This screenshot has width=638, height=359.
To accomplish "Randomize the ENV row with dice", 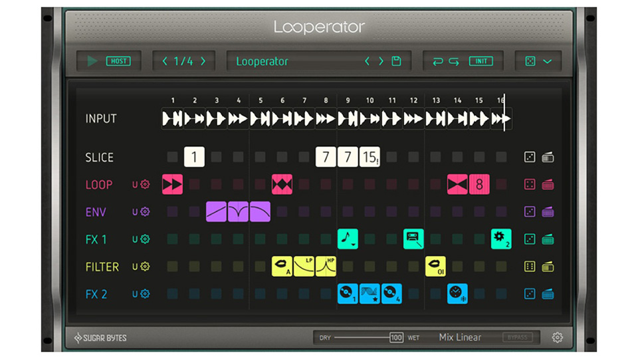I will [x=530, y=212].
